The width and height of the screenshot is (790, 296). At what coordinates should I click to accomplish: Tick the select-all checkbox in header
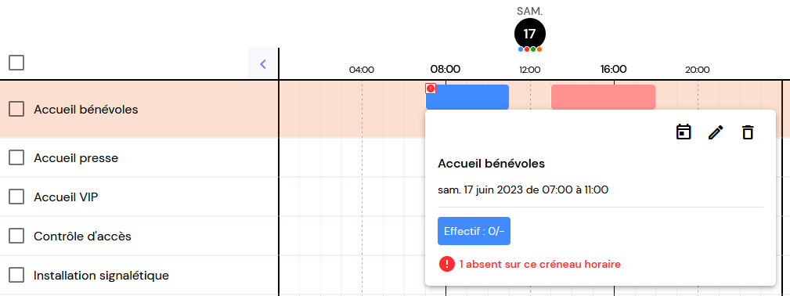coord(16,63)
